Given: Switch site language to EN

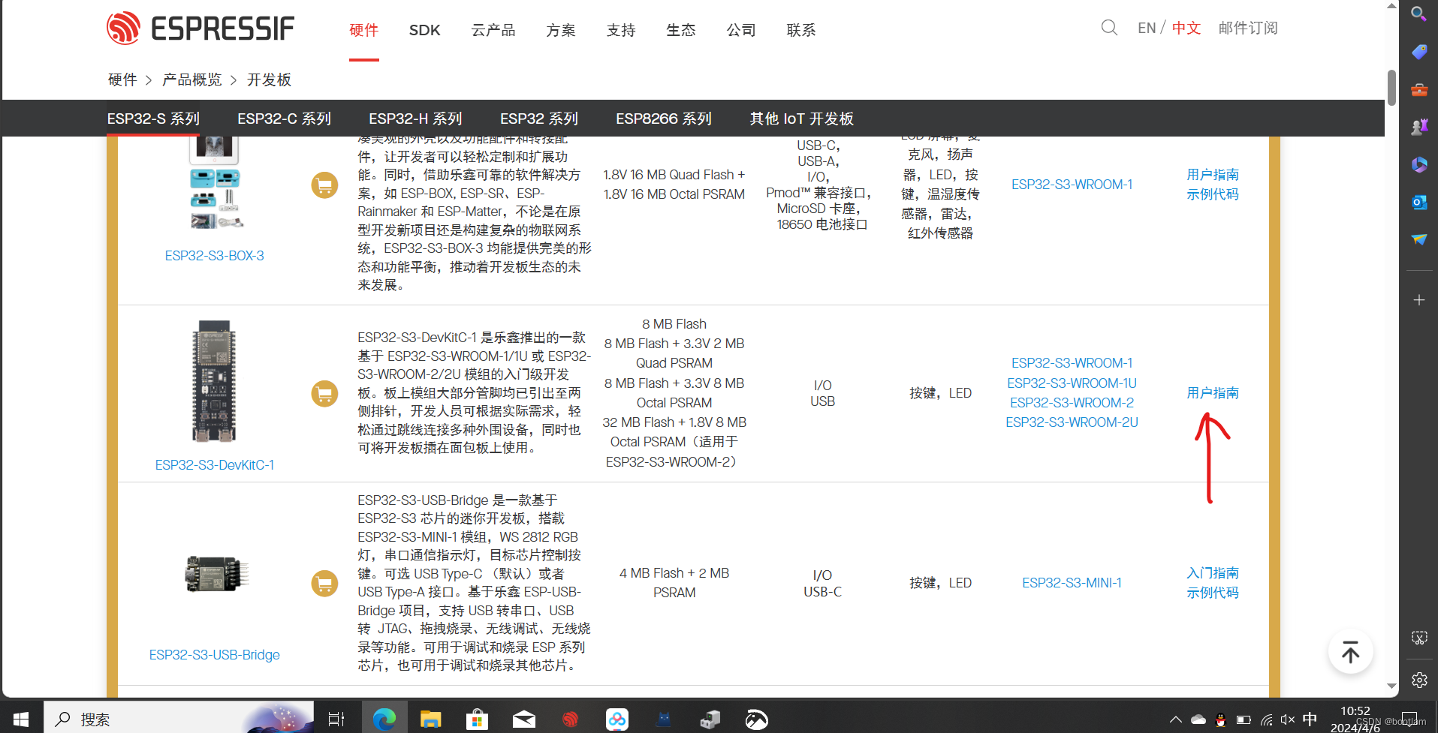Looking at the screenshot, I should [1147, 29].
